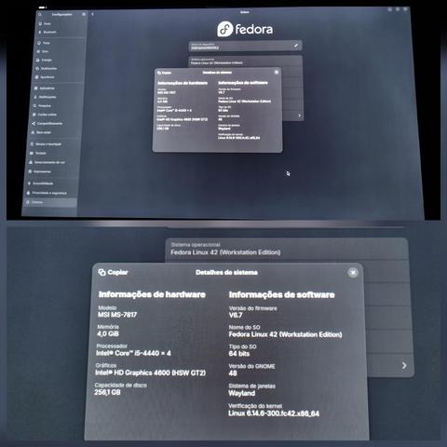Click the enlarged '4,0 GiB' memory value
447x447 pixels.
[x=108, y=334]
